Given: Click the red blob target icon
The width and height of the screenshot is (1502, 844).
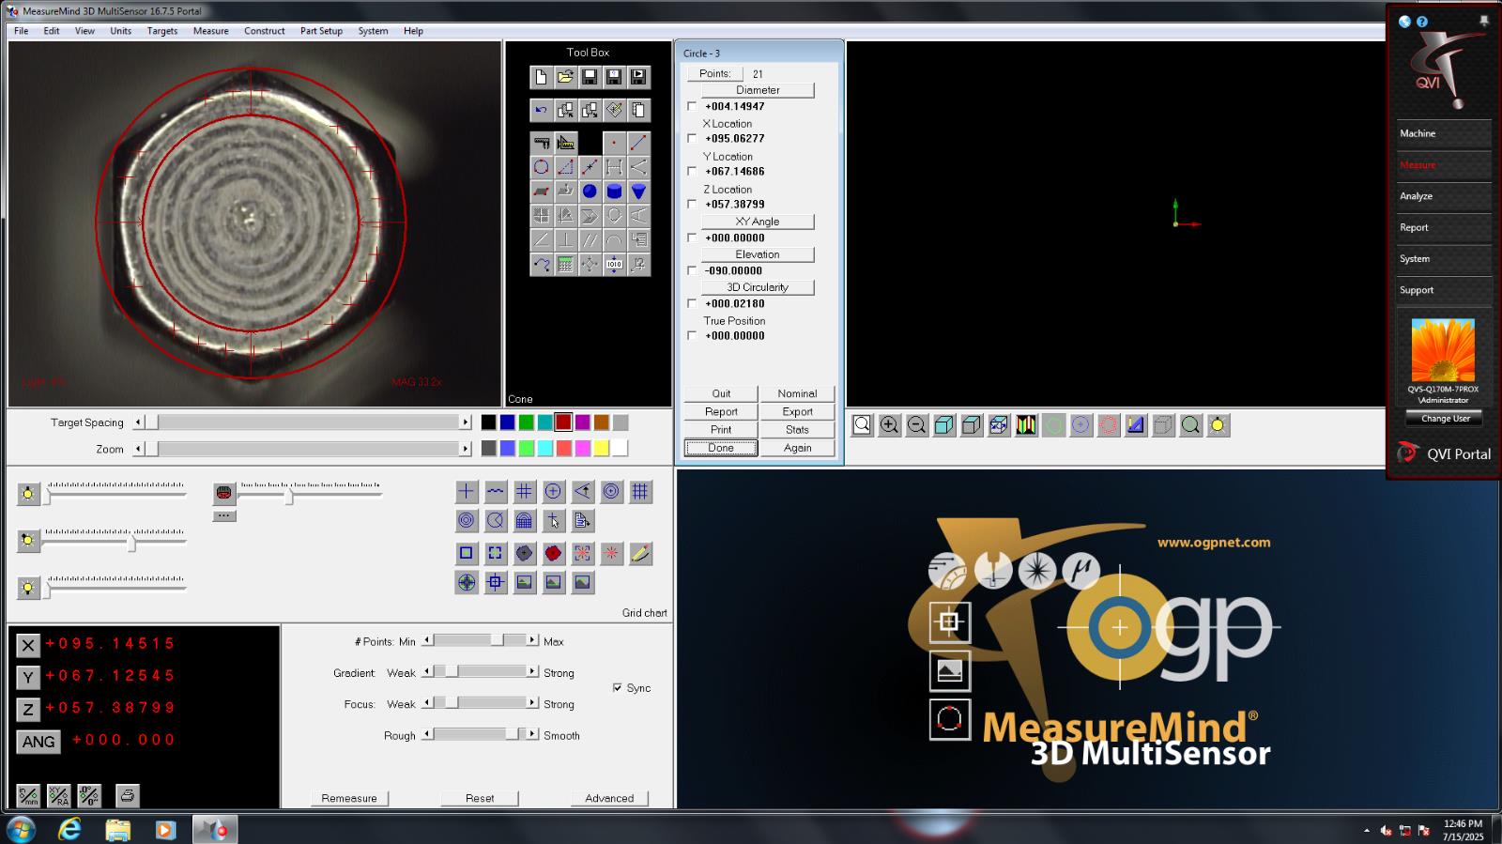Looking at the screenshot, I should (553, 554).
